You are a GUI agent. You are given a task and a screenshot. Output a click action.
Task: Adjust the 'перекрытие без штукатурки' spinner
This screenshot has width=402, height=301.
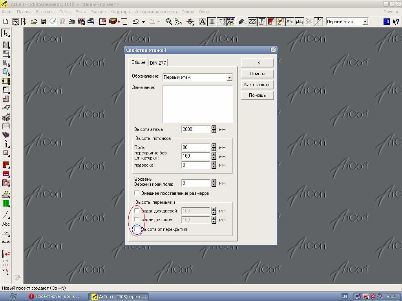click(214, 156)
